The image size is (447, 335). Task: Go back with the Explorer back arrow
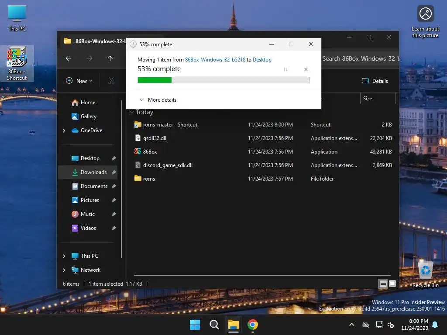click(x=69, y=58)
